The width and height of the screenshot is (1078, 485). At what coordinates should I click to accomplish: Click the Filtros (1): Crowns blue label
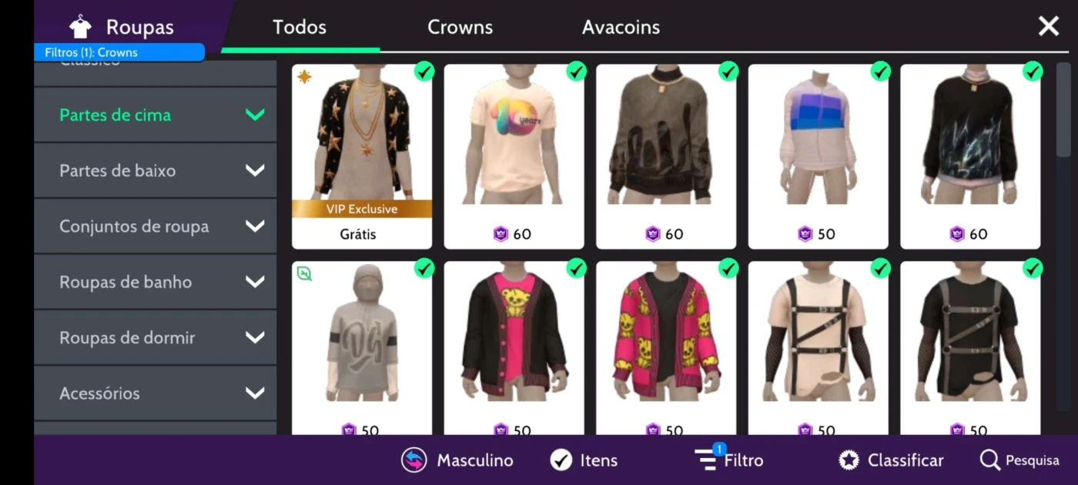pyautogui.click(x=119, y=52)
